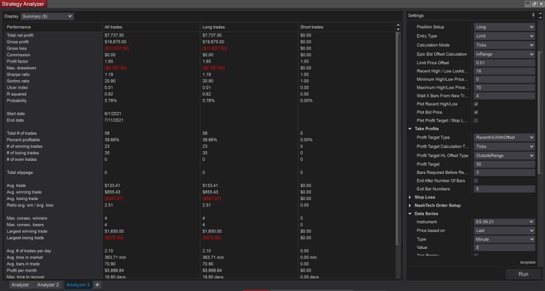545x291 pixels.
Task: Enable Plot Profit Target / Stop Loss checkbox
Action: (x=476, y=120)
